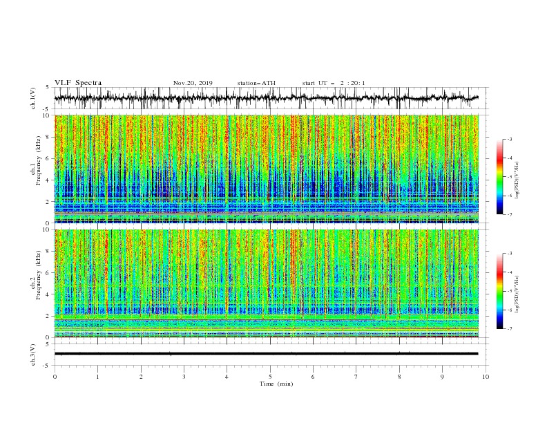Click inside the ch.2 spectrogram panel
Viewport: 547px width, 423px height.
266,283
